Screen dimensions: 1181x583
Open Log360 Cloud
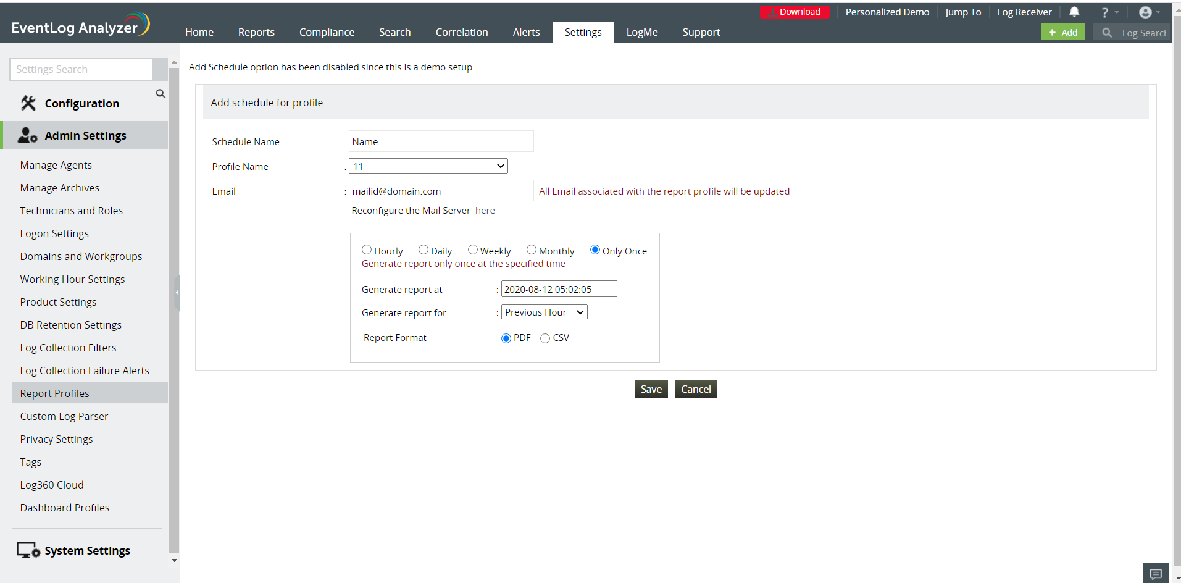[x=52, y=485]
